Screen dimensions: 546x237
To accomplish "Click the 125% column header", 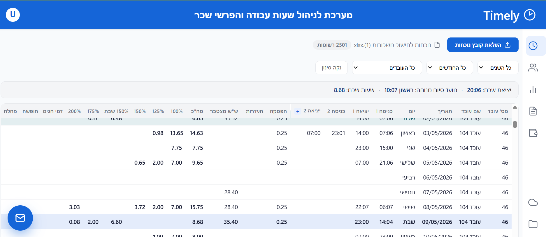I will [x=158, y=111].
